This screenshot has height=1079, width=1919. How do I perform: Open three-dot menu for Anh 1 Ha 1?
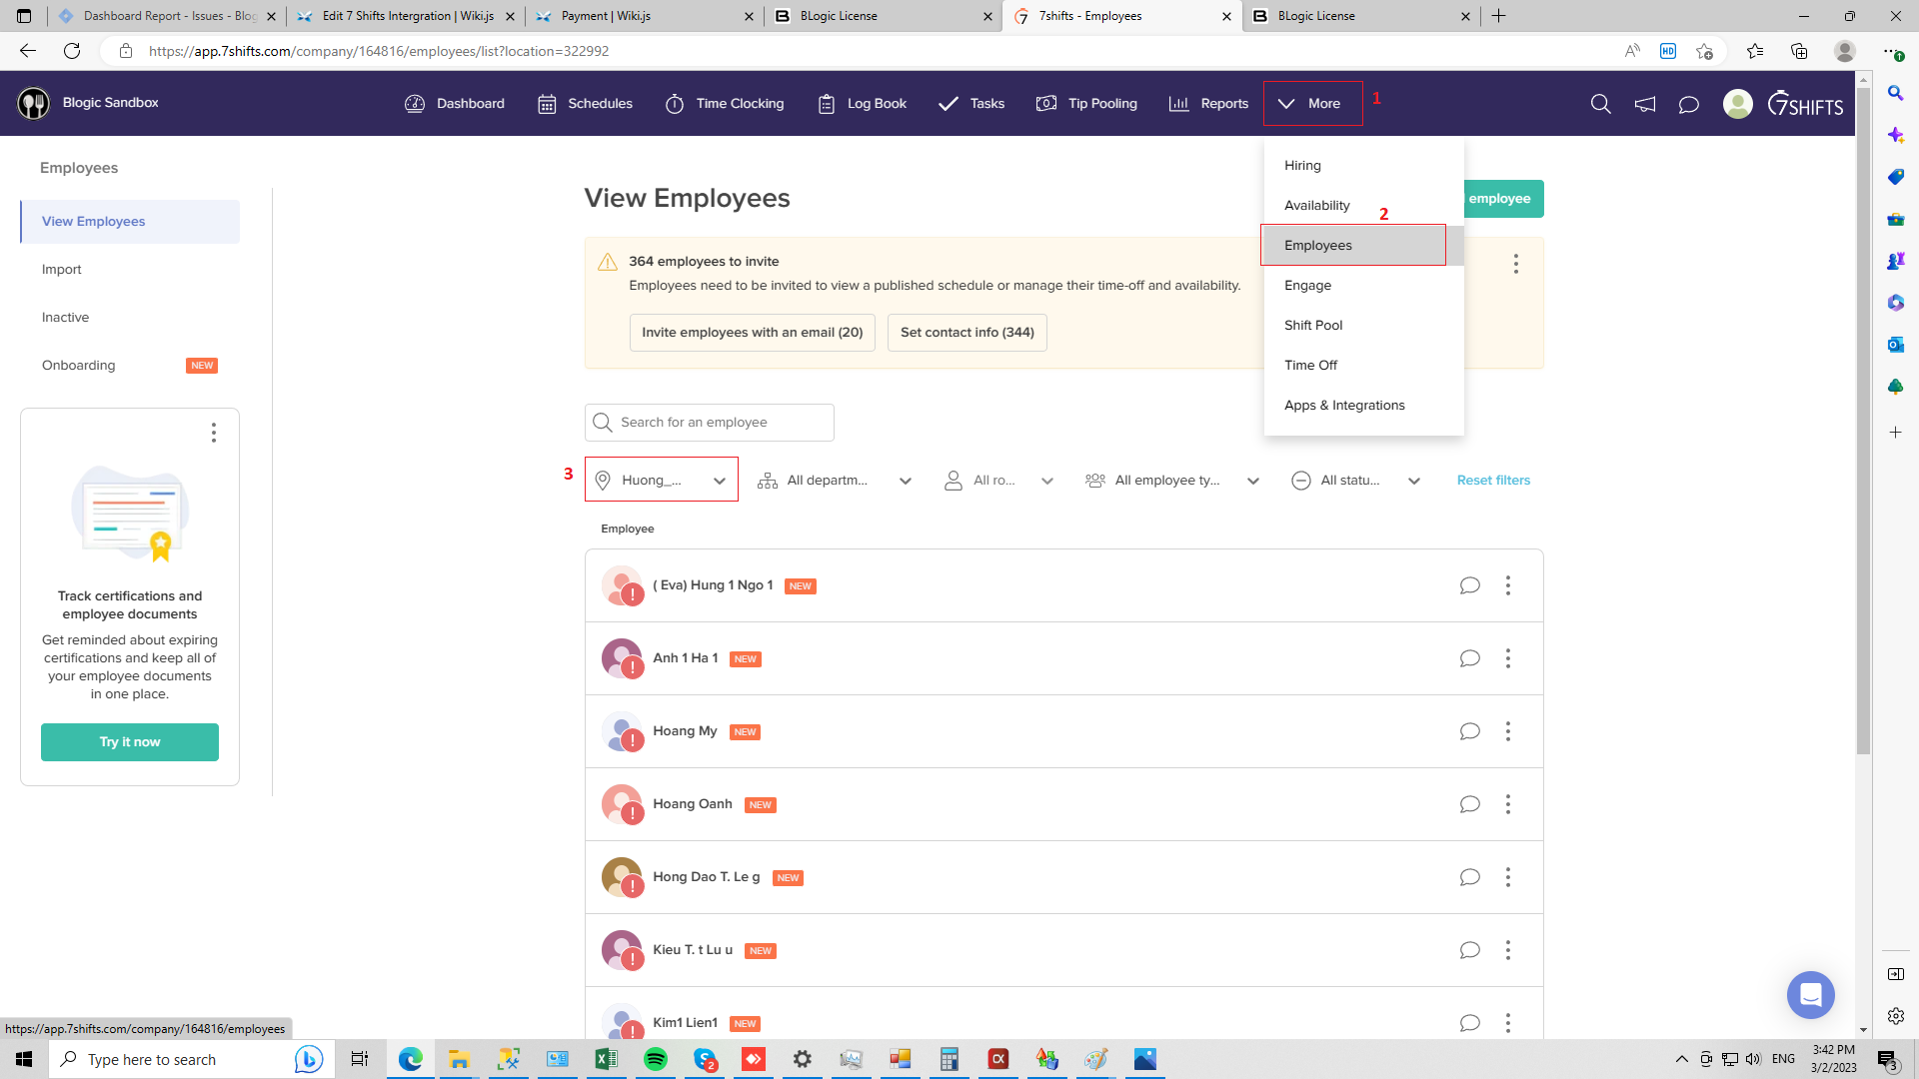pos(1507,658)
